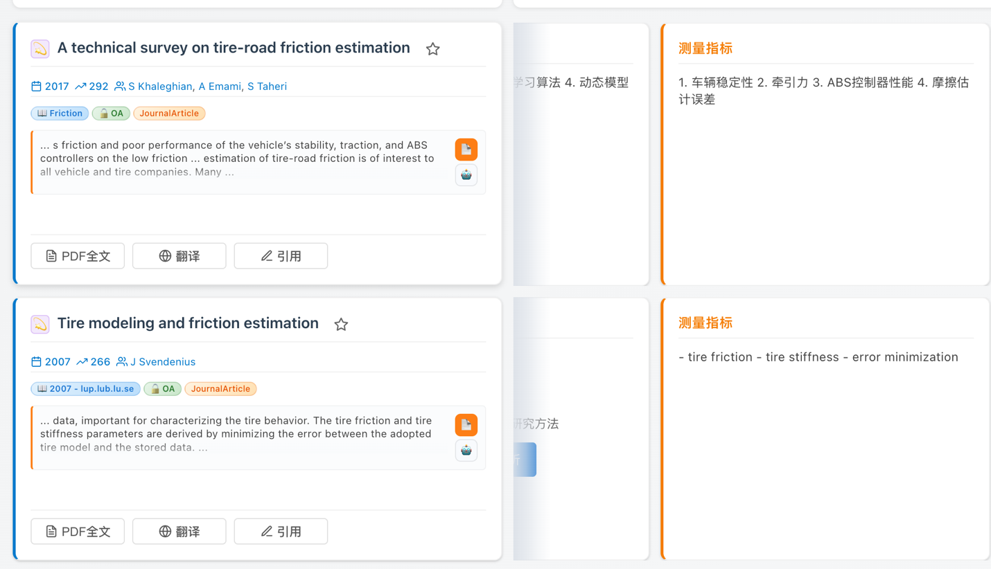Click purple icon beside the technical survey title
991x569 pixels.
tap(40, 48)
